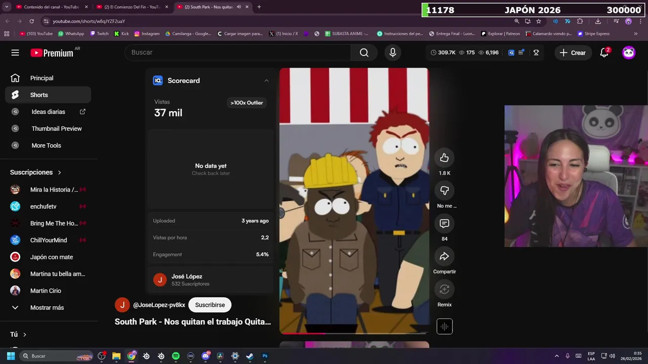Click the 6,196 subscribers stat
This screenshot has width=648, height=364.
coord(489,53)
